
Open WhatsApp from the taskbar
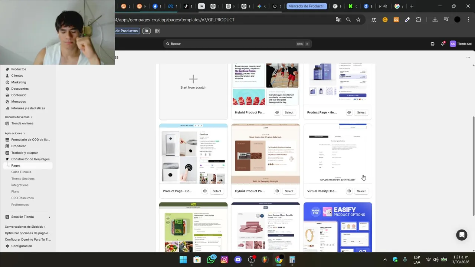[x=211, y=260]
